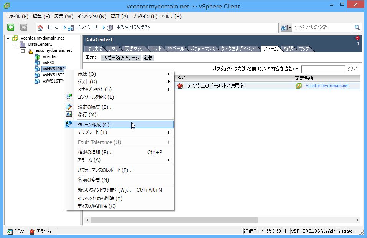
Task: Click the タスク icon in status bar
Action: pos(10,231)
